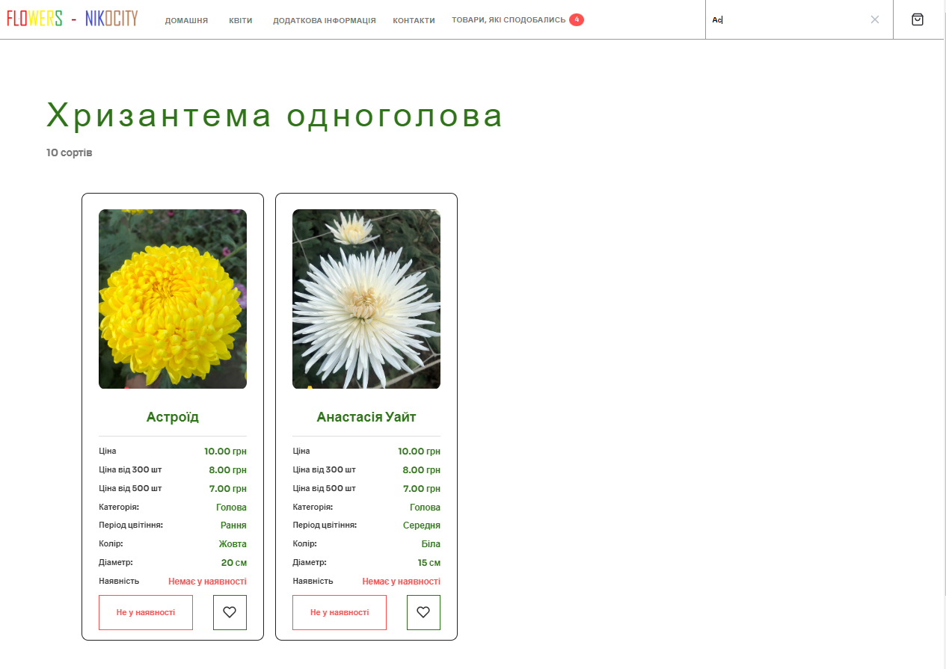
Task: Click Астроїд flowering period Рання
Action: coord(233,525)
